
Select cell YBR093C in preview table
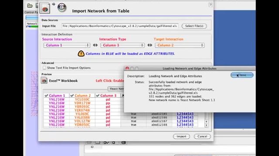[x=82, y=107]
